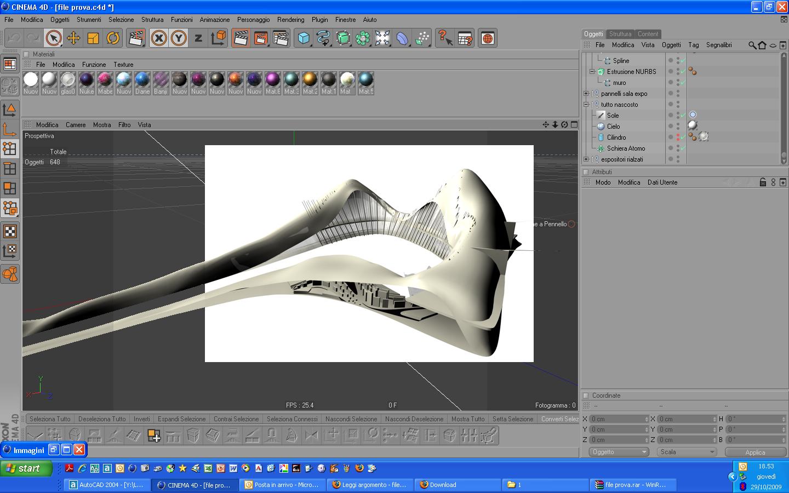Image resolution: width=789 pixels, height=493 pixels.
Task: Click the search magnifier in Oggetti panel
Action: [x=752, y=45]
